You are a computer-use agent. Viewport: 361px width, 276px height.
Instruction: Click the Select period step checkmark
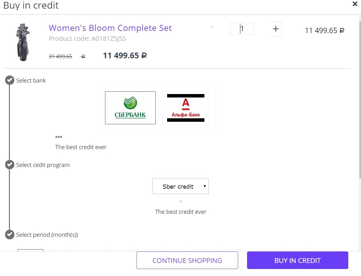[x=10, y=235]
